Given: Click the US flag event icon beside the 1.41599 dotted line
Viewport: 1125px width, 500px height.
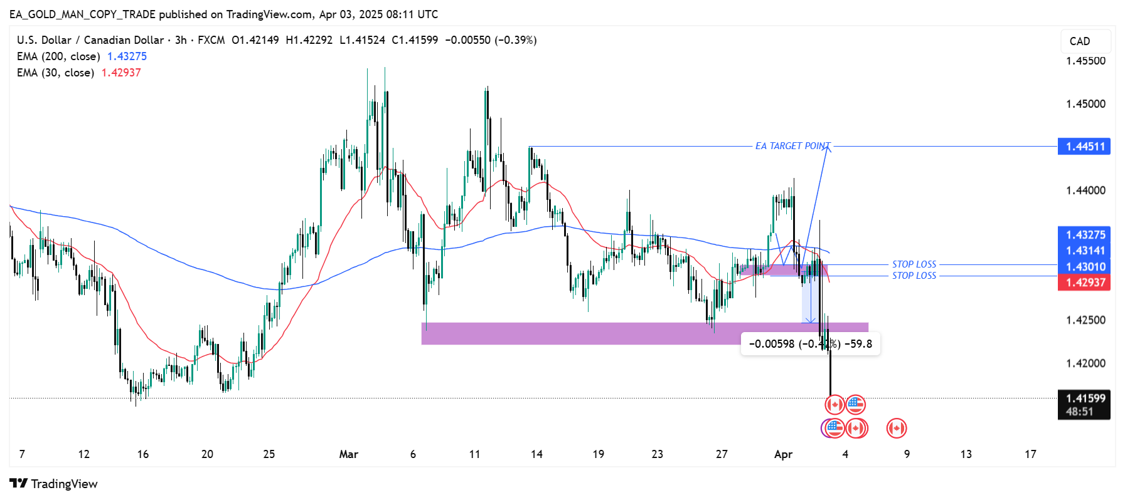Looking at the screenshot, I should (856, 405).
